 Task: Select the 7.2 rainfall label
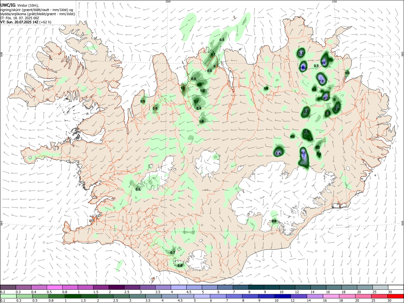click(x=322, y=81)
